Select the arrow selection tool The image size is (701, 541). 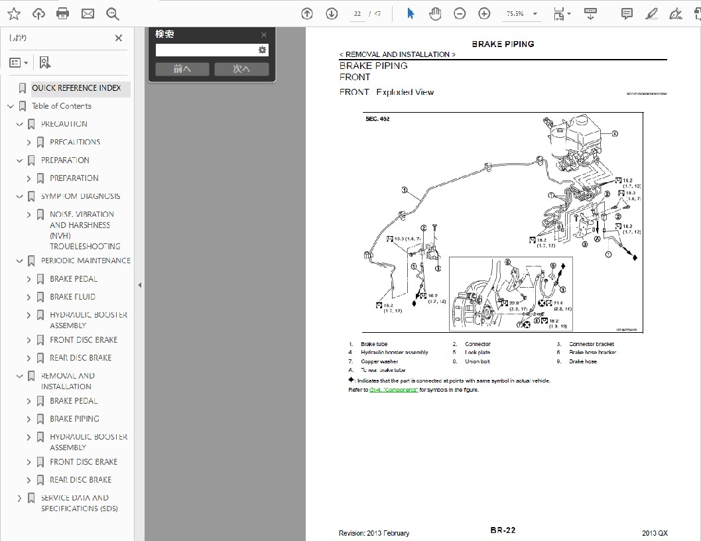(411, 14)
